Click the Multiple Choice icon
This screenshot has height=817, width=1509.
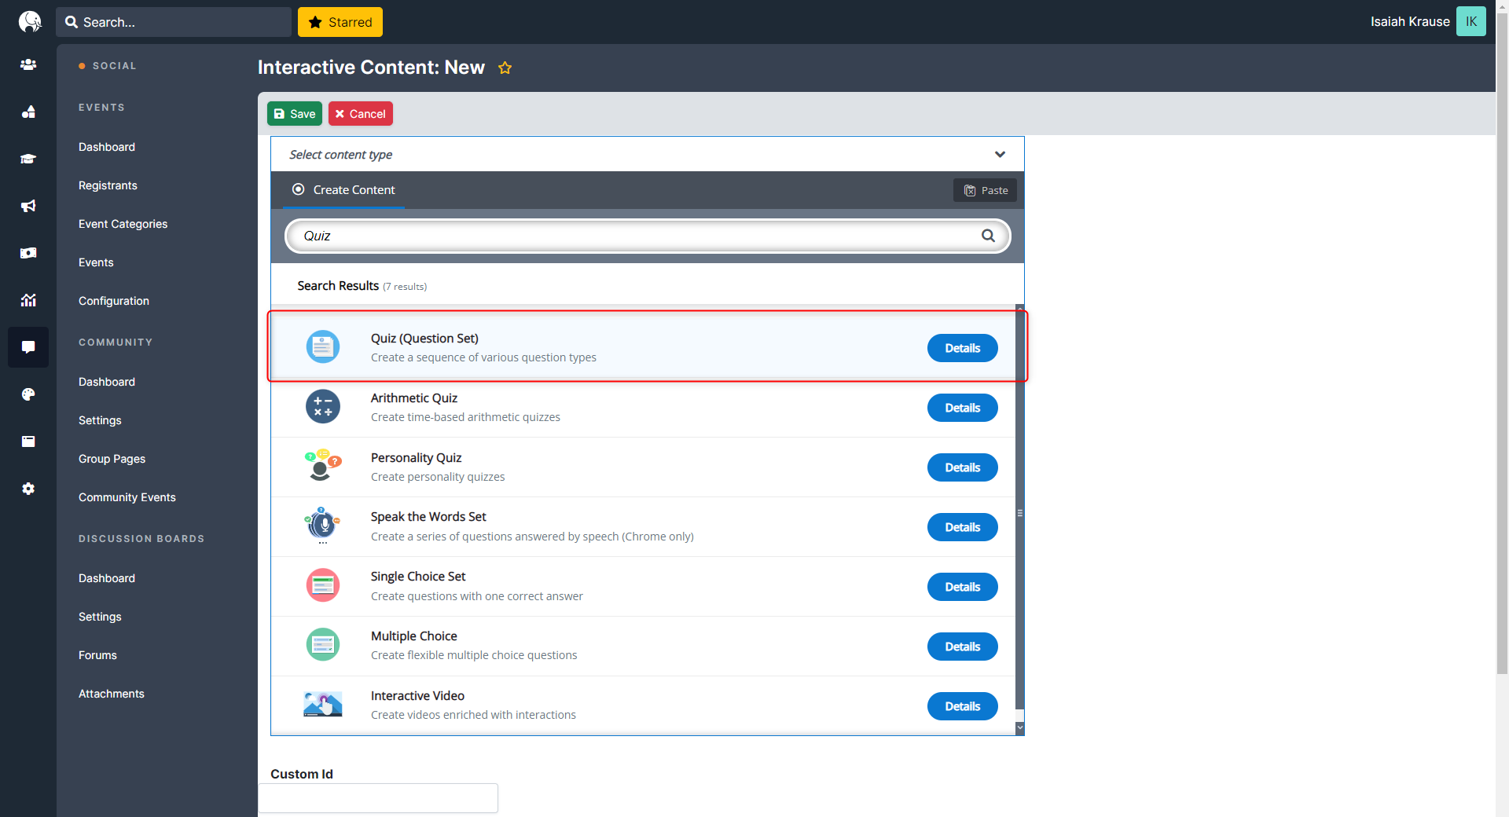322,645
